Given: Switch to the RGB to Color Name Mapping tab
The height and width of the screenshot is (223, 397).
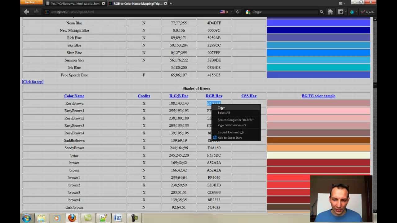Looking at the screenshot, I should (138, 3).
